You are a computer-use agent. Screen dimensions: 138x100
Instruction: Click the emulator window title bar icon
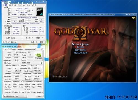click(x=50, y=15)
